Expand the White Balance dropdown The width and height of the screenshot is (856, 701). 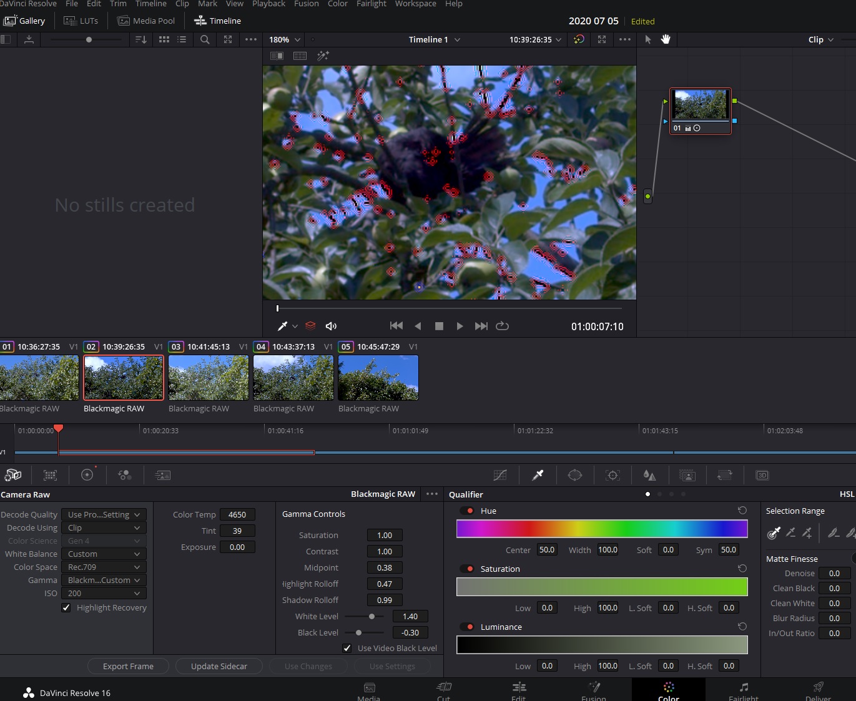(x=104, y=554)
